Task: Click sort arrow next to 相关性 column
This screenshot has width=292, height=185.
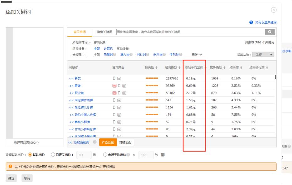Action: (x=156, y=68)
